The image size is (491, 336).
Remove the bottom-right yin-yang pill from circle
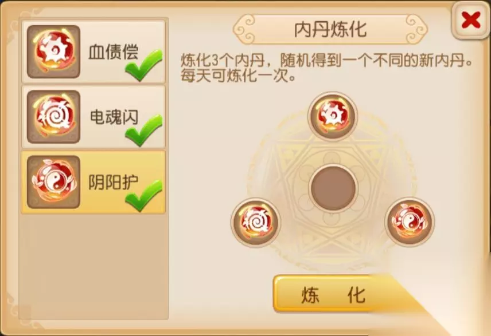(x=410, y=222)
